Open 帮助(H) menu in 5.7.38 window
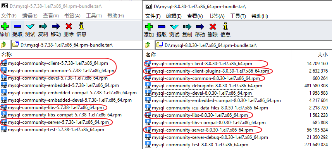The image size is (332, 149). tap(115, 16)
